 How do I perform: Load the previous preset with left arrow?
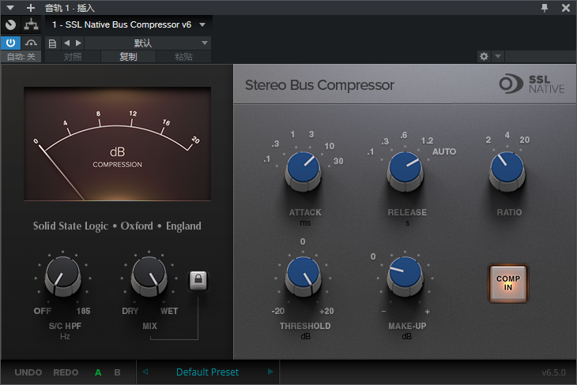66,43
